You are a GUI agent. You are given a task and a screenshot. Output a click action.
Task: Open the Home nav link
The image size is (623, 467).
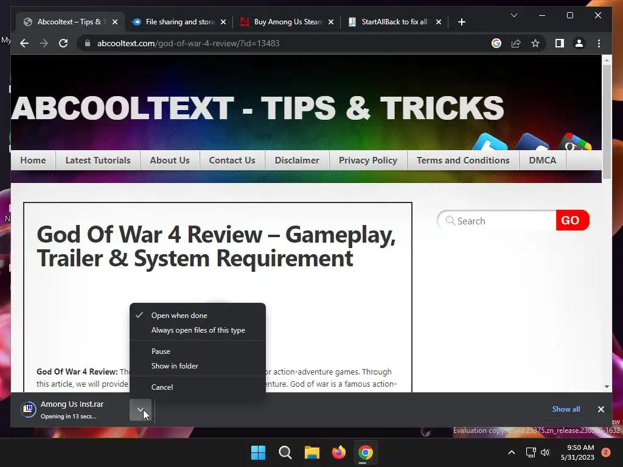33,161
